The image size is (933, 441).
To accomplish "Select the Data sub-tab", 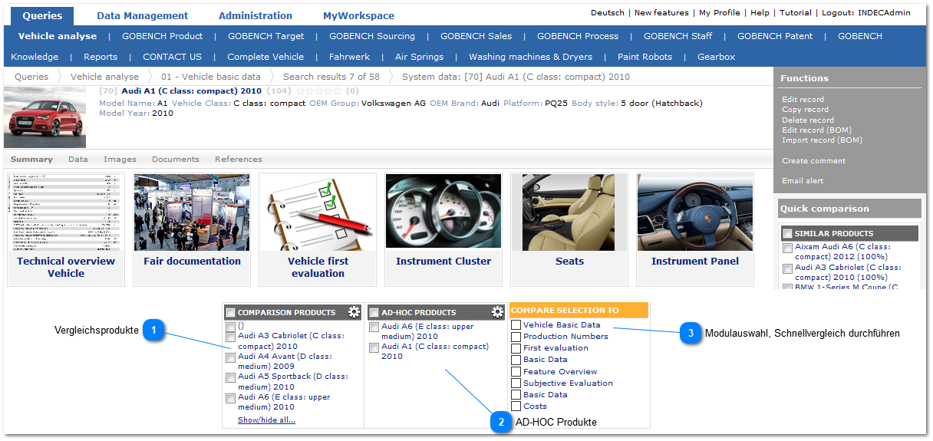I will click(78, 160).
